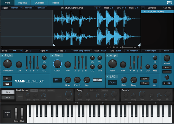Toggle the Amp section power button

tap(108, 55)
